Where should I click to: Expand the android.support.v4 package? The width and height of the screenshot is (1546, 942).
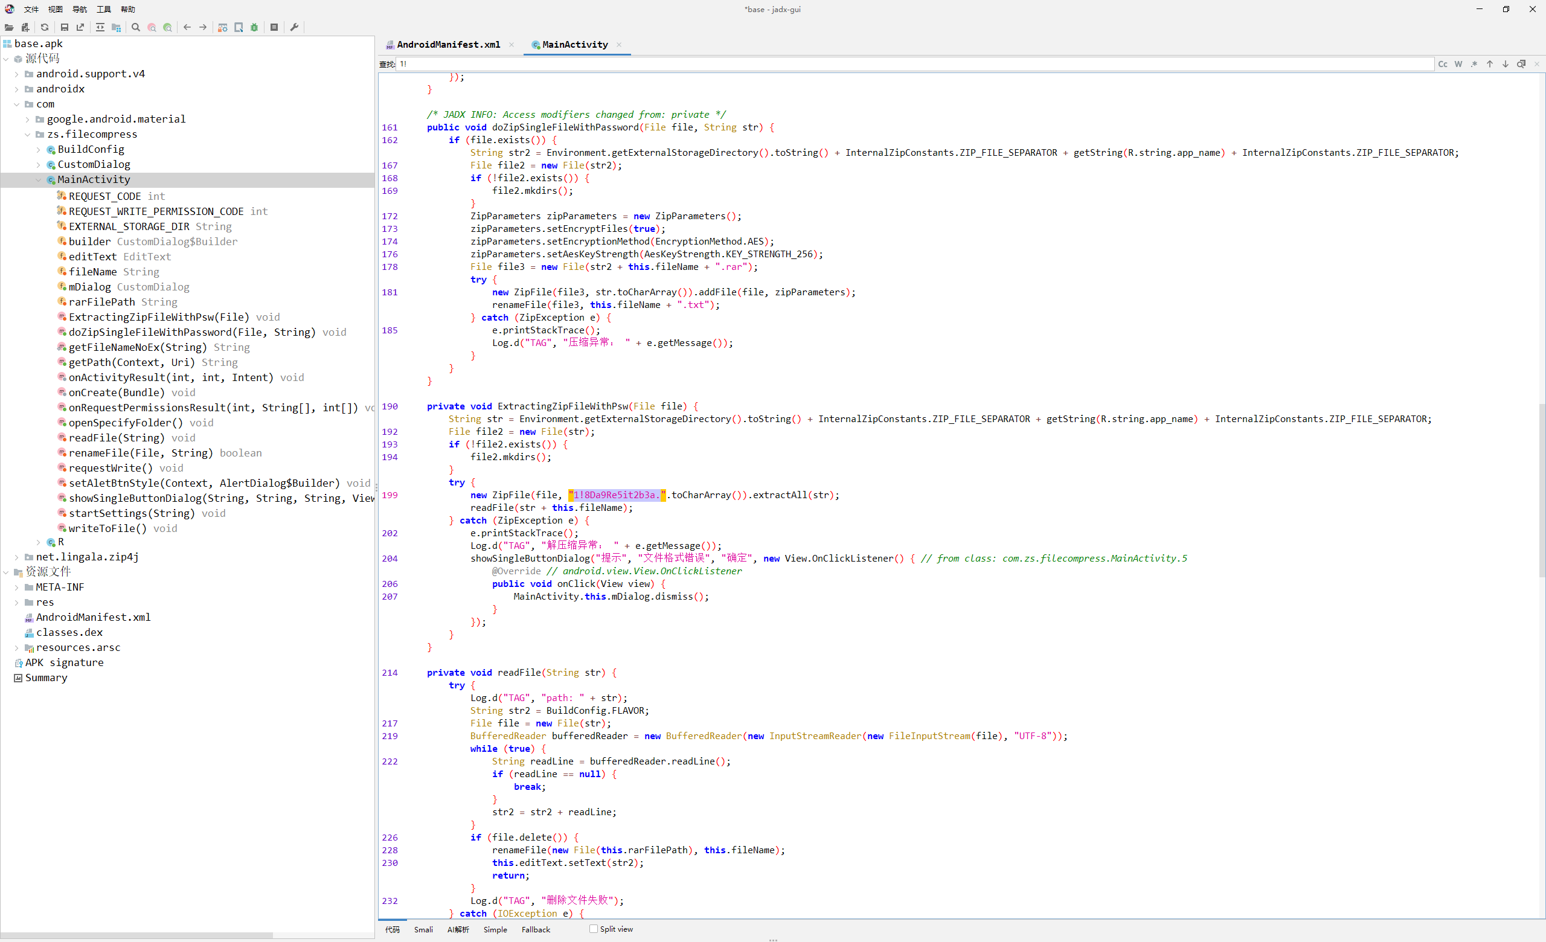point(17,74)
